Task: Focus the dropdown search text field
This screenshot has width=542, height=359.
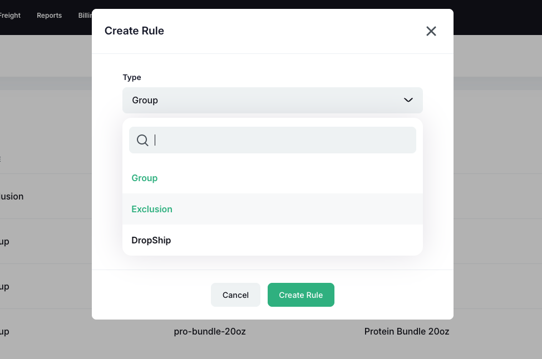Action: tap(284, 140)
